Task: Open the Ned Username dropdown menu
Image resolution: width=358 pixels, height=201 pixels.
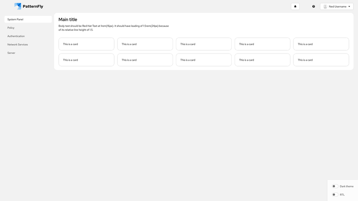Action: (337, 6)
